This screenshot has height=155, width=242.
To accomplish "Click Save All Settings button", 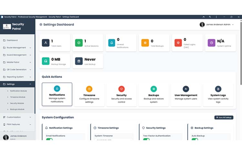I will pos(224,118).
